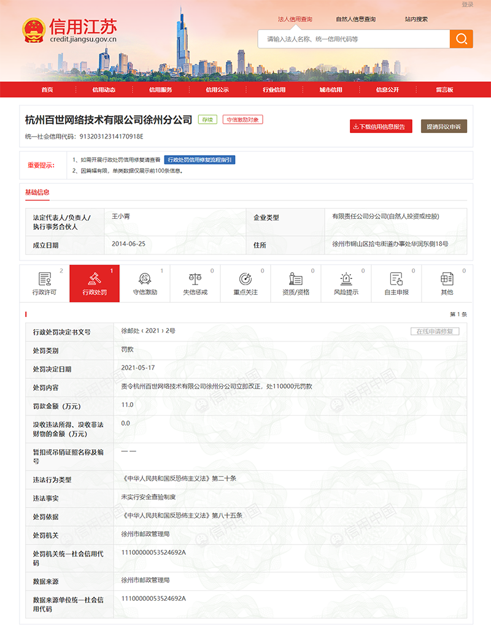491x629 pixels.
Task: Open the 守信激励 badge icon
Action: (145, 278)
